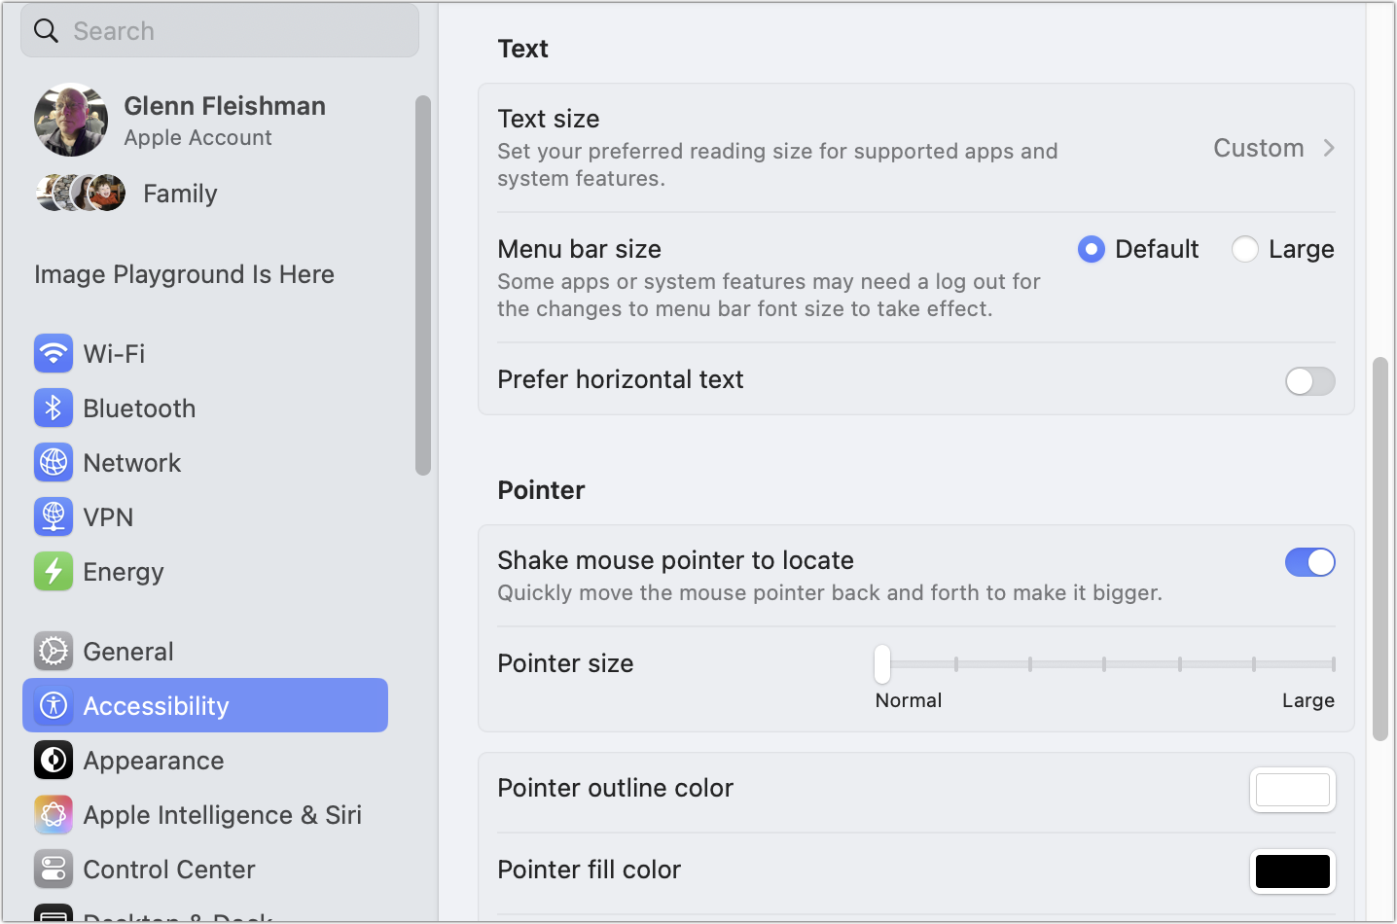The image size is (1397, 924).
Task: Click the Wi-Fi icon in sidebar
Action: (54, 354)
